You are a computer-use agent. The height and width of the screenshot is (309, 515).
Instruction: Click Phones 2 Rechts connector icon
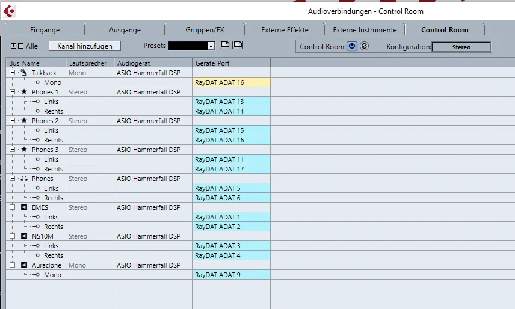click(36, 139)
